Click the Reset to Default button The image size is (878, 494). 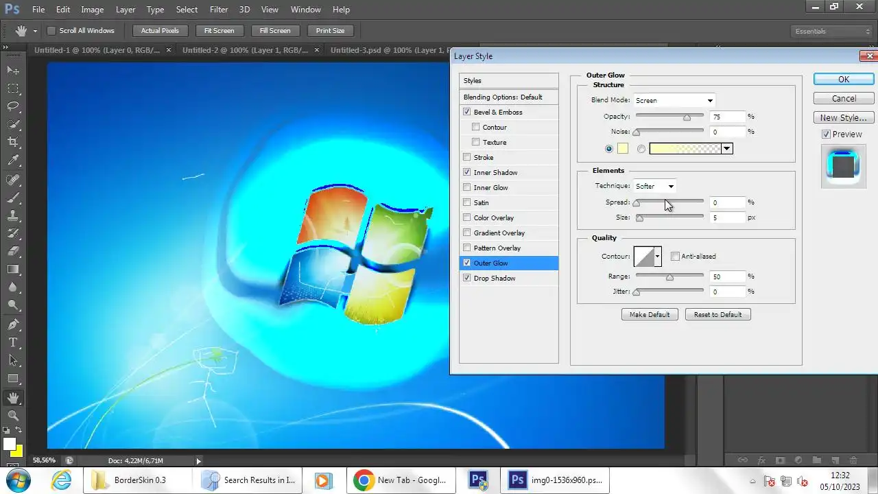[x=717, y=314]
